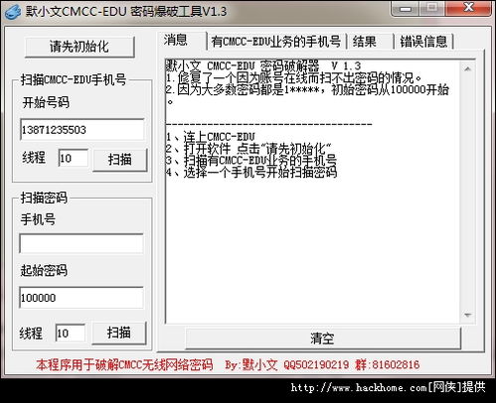The width and height of the screenshot is (496, 403).
Task: Open the 有CMCC-EDU业务的手机号 tab
Action: pyautogui.click(x=276, y=42)
